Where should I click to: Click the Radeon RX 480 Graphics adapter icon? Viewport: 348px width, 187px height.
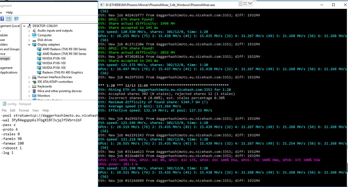pyautogui.click(x=39, y=72)
